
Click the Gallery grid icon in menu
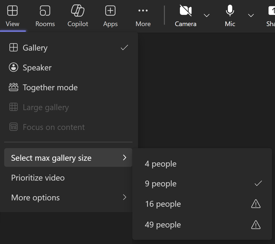(13, 48)
